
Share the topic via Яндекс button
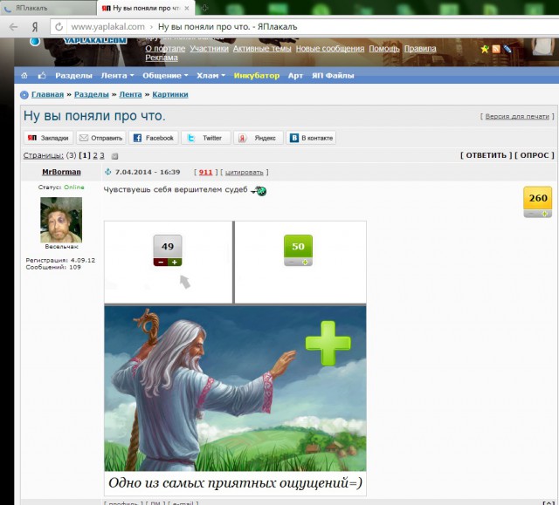point(259,138)
